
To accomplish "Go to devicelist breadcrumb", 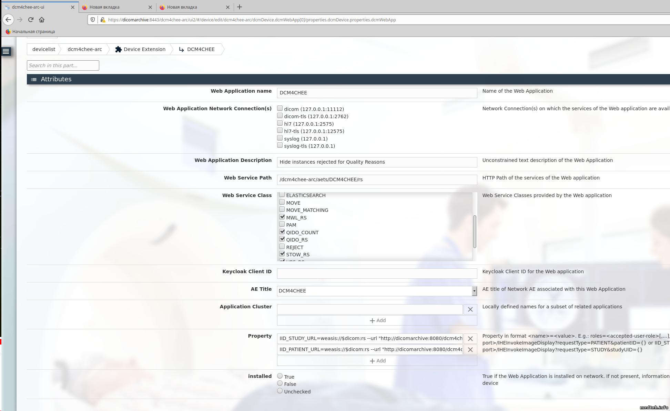I will pos(44,49).
